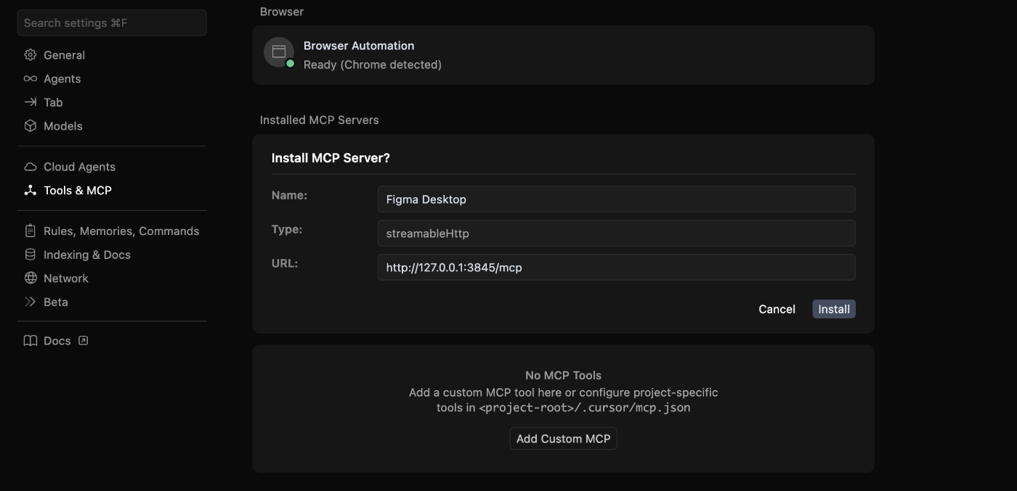The width and height of the screenshot is (1017, 491).
Task: Click the 'Install MCP Server?' heading
Action: [331, 158]
